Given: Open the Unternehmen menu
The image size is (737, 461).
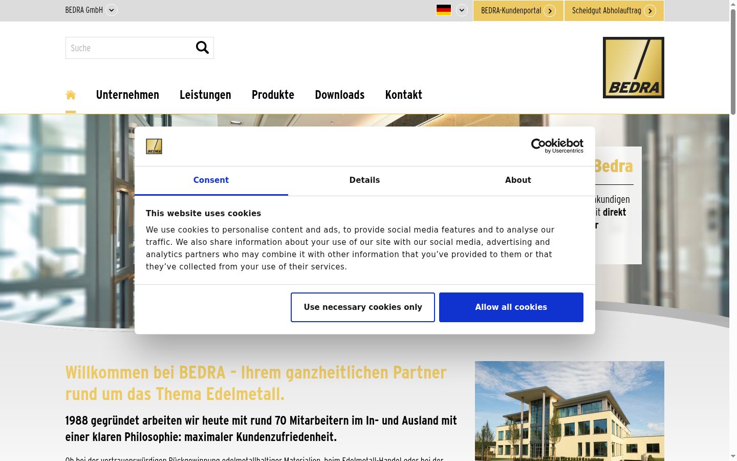Looking at the screenshot, I should 127,95.
